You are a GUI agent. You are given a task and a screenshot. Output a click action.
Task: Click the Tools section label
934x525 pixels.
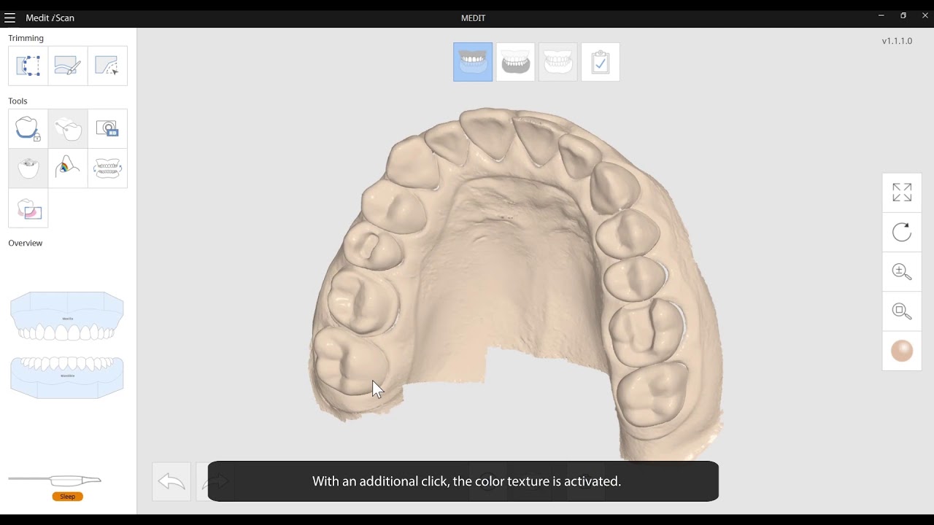click(x=18, y=101)
